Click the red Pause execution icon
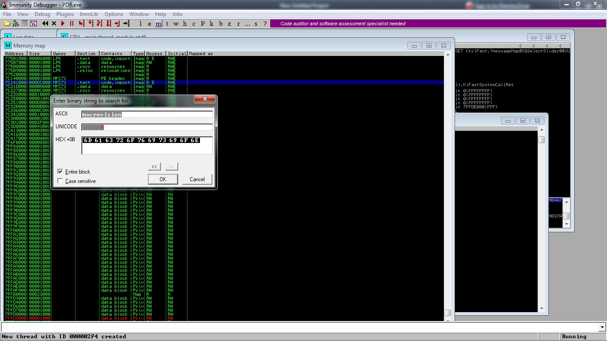 click(72, 24)
